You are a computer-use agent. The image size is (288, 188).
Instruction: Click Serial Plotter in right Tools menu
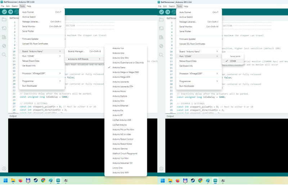tap(199, 31)
